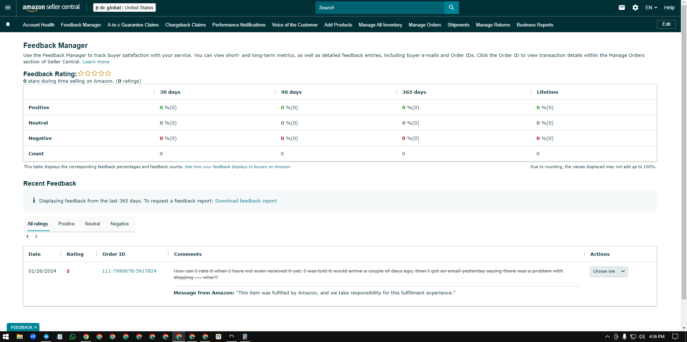Viewport: 687px width, 342px height.
Task: Open Notepad from the taskbar
Action: [x=59, y=337]
